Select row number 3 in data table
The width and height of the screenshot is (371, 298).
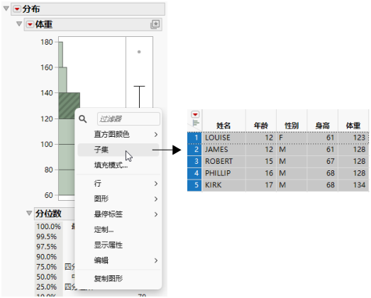click(x=194, y=161)
